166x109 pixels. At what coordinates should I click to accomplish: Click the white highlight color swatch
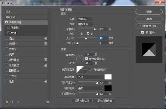tap(108, 77)
